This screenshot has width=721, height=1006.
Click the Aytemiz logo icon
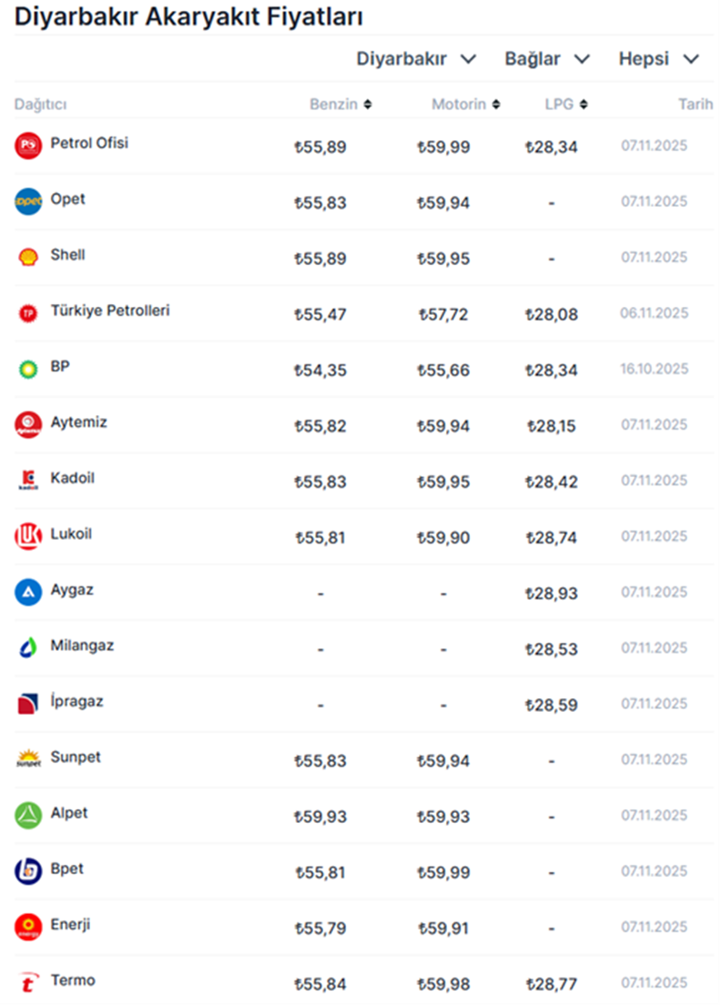(28, 424)
